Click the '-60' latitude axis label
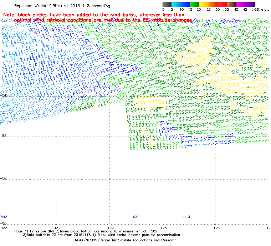271x246 pixels. 4,223
